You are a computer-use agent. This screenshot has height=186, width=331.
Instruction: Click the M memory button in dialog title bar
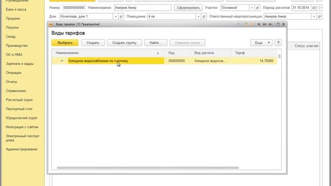(259, 24)
